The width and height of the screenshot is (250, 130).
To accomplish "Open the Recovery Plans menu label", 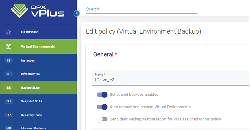I will [x=32, y=115].
